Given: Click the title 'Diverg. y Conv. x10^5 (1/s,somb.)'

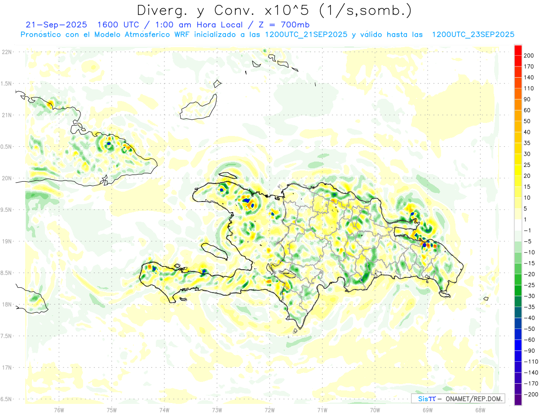Looking at the screenshot, I should pyautogui.click(x=274, y=10).
